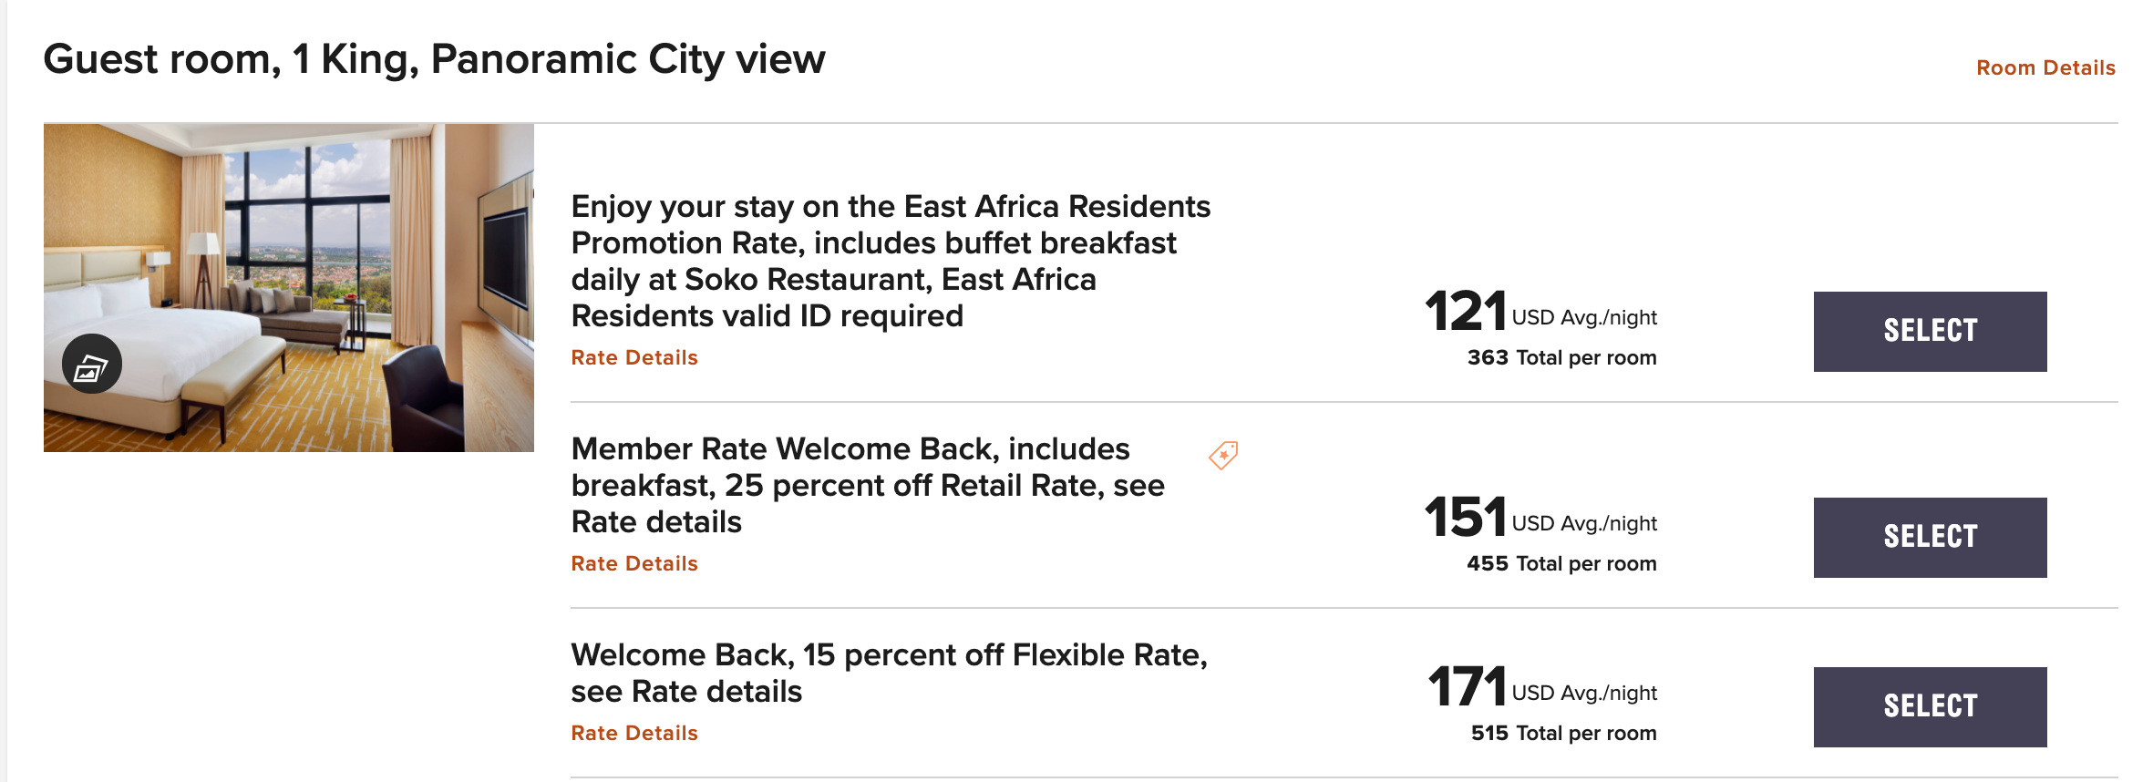
Task: Click the 515 Total per room text
Action: (x=1563, y=734)
